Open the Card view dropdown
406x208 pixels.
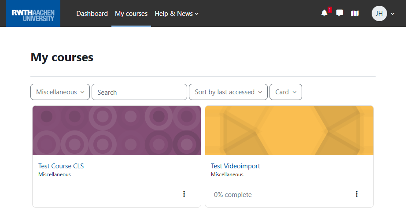click(285, 92)
